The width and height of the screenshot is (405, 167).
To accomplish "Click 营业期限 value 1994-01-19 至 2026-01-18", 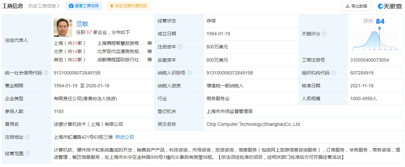I will 81,86.
